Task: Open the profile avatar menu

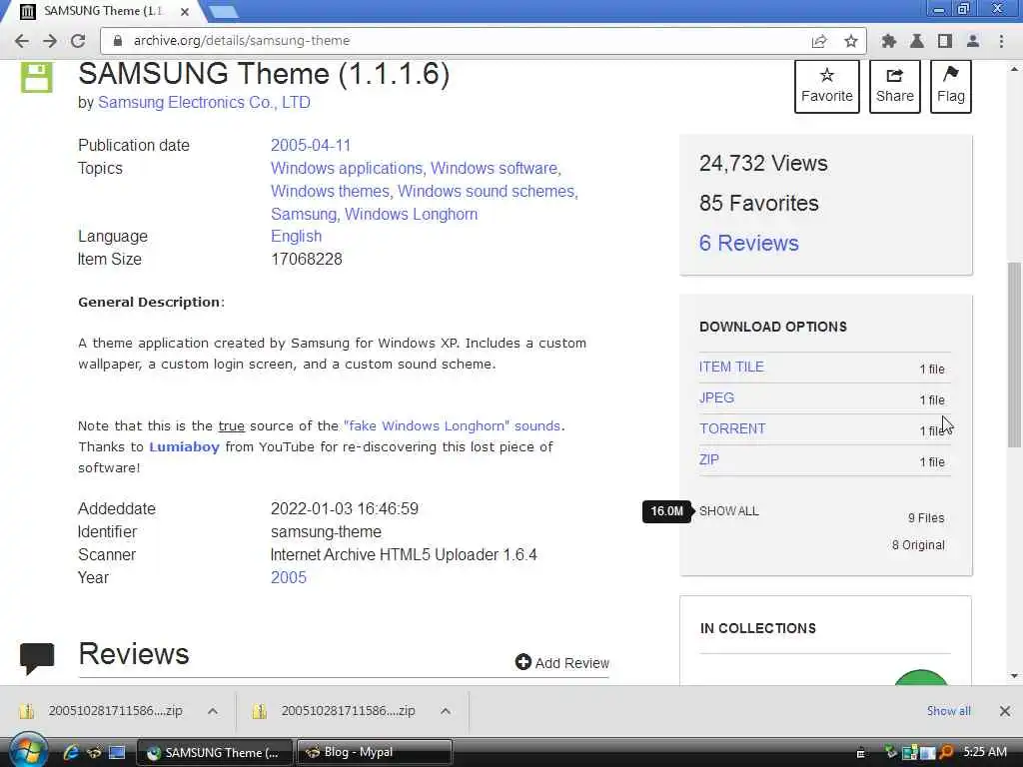Action: tap(973, 41)
